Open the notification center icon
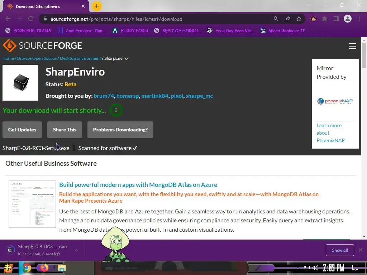Screen dimensions: 367x275 pyautogui.click(x=355, y=268)
